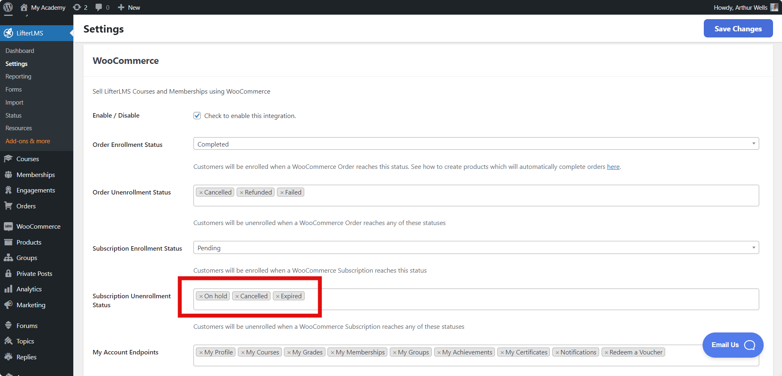Click the Orders cart icon
Viewport: 782px width, 376px height.
click(8, 206)
